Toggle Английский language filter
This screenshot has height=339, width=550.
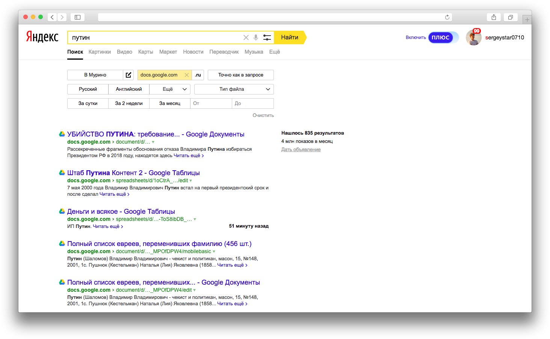pyautogui.click(x=129, y=89)
